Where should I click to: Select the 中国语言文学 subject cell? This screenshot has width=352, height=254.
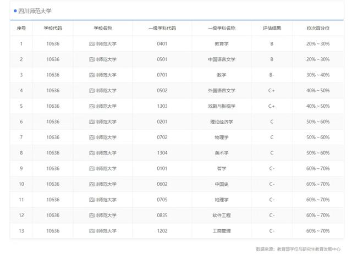tap(222, 59)
